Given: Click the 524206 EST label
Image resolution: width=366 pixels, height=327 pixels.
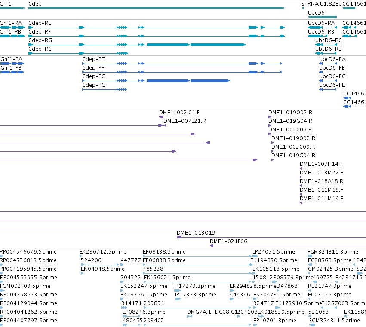Looking at the screenshot, I should pos(91,260).
